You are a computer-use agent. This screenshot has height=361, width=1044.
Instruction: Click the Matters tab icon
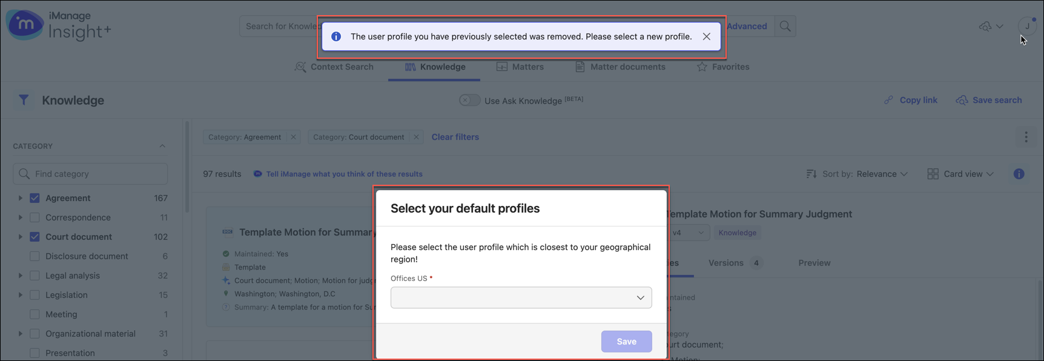(x=502, y=67)
